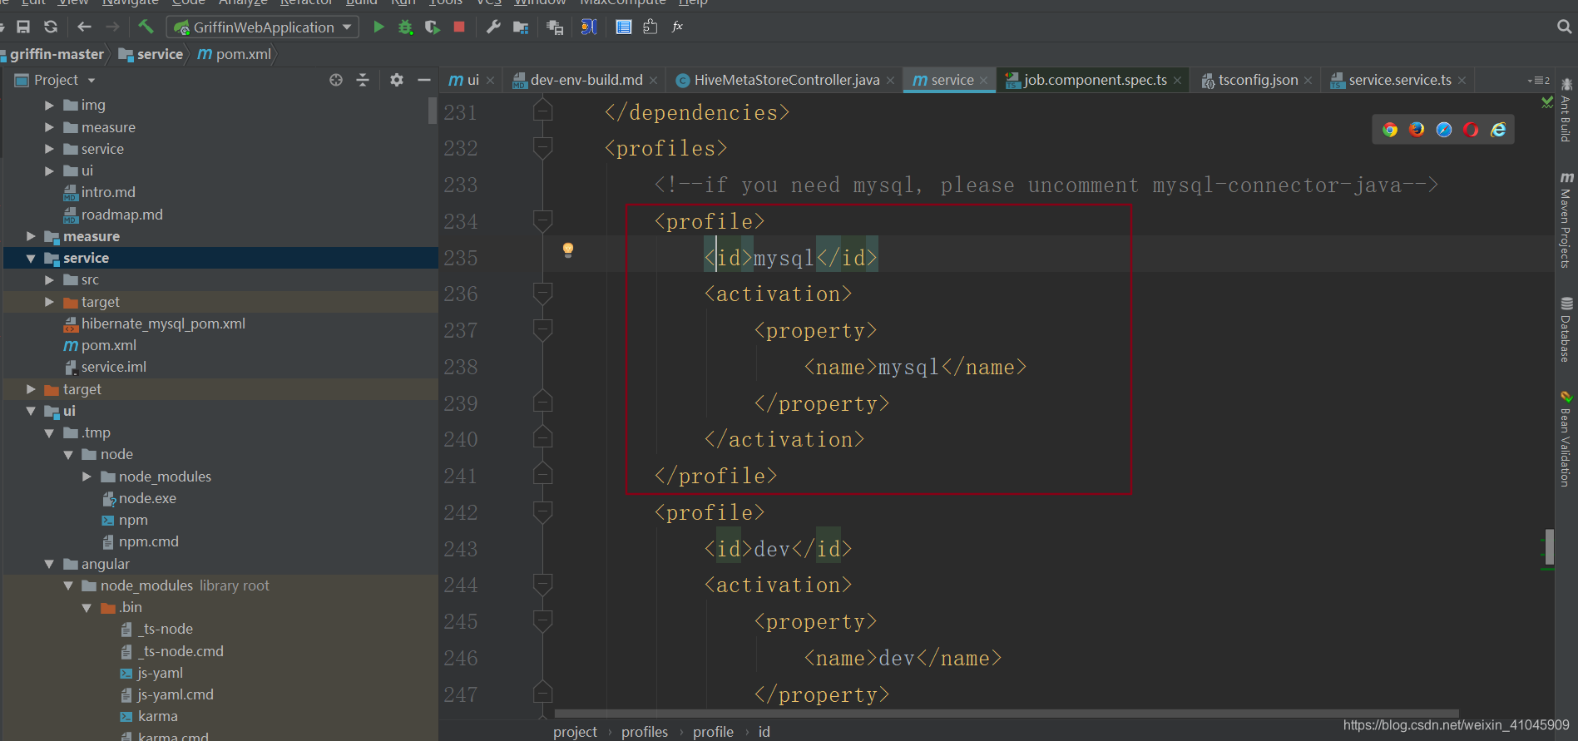
Task: Expand the src folder
Action: click(x=49, y=280)
